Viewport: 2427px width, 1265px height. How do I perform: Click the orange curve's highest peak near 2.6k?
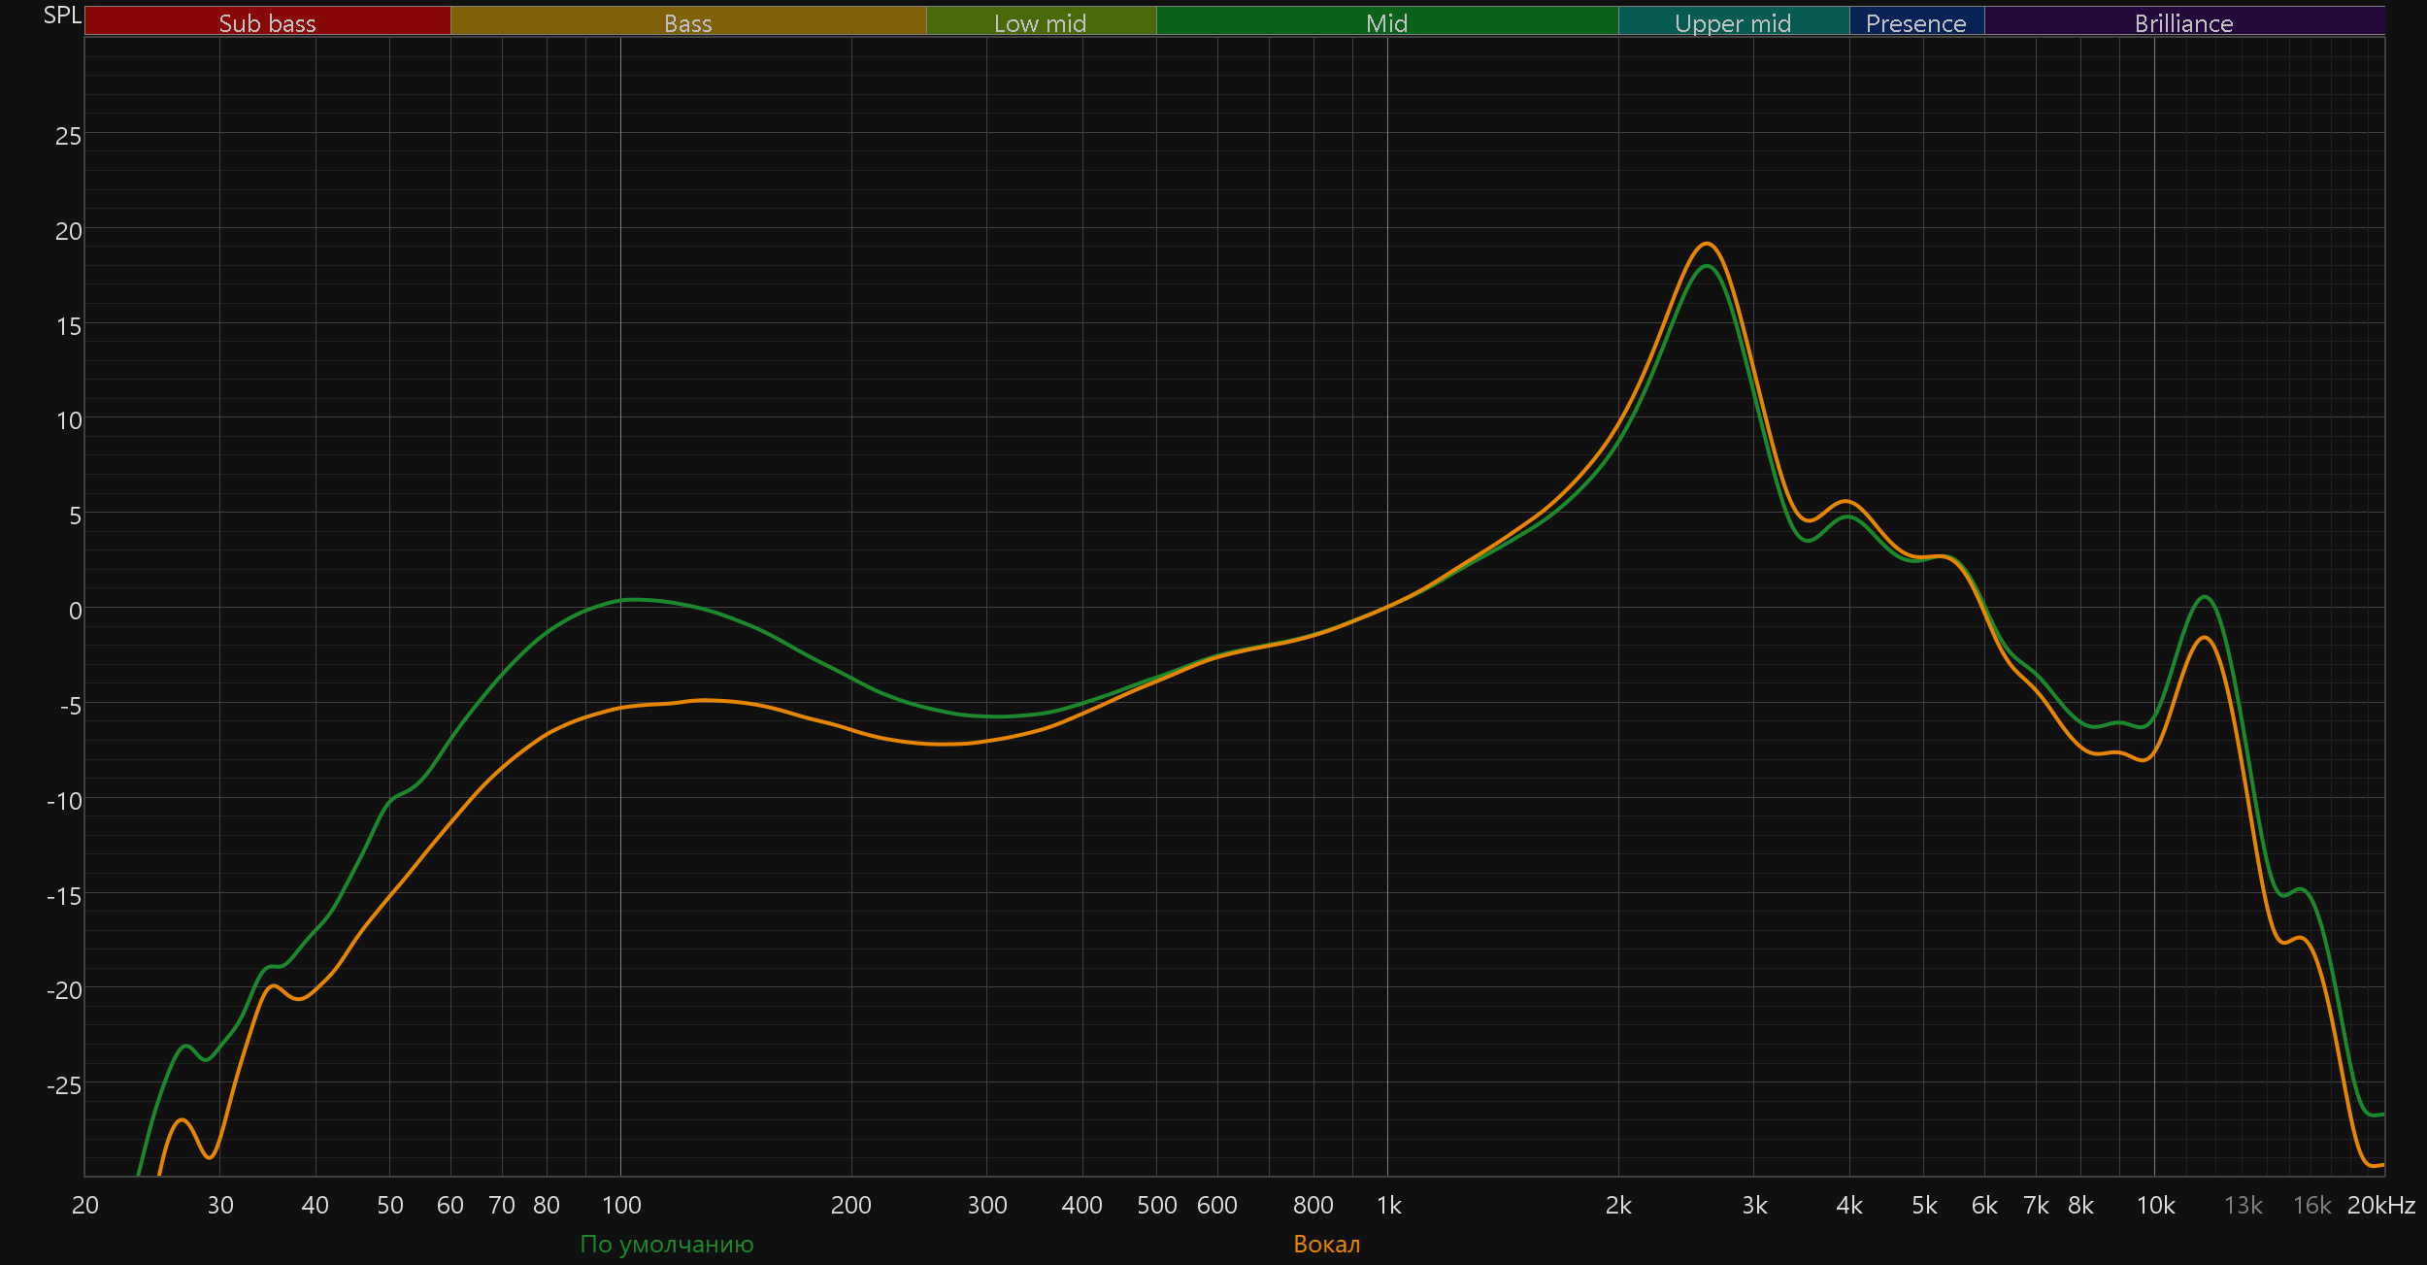coord(1707,244)
